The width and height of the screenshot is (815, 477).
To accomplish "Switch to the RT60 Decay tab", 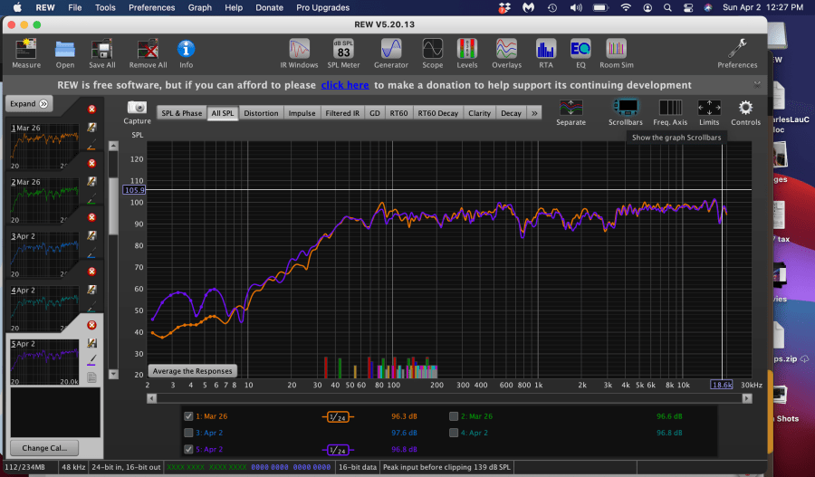I will (438, 113).
